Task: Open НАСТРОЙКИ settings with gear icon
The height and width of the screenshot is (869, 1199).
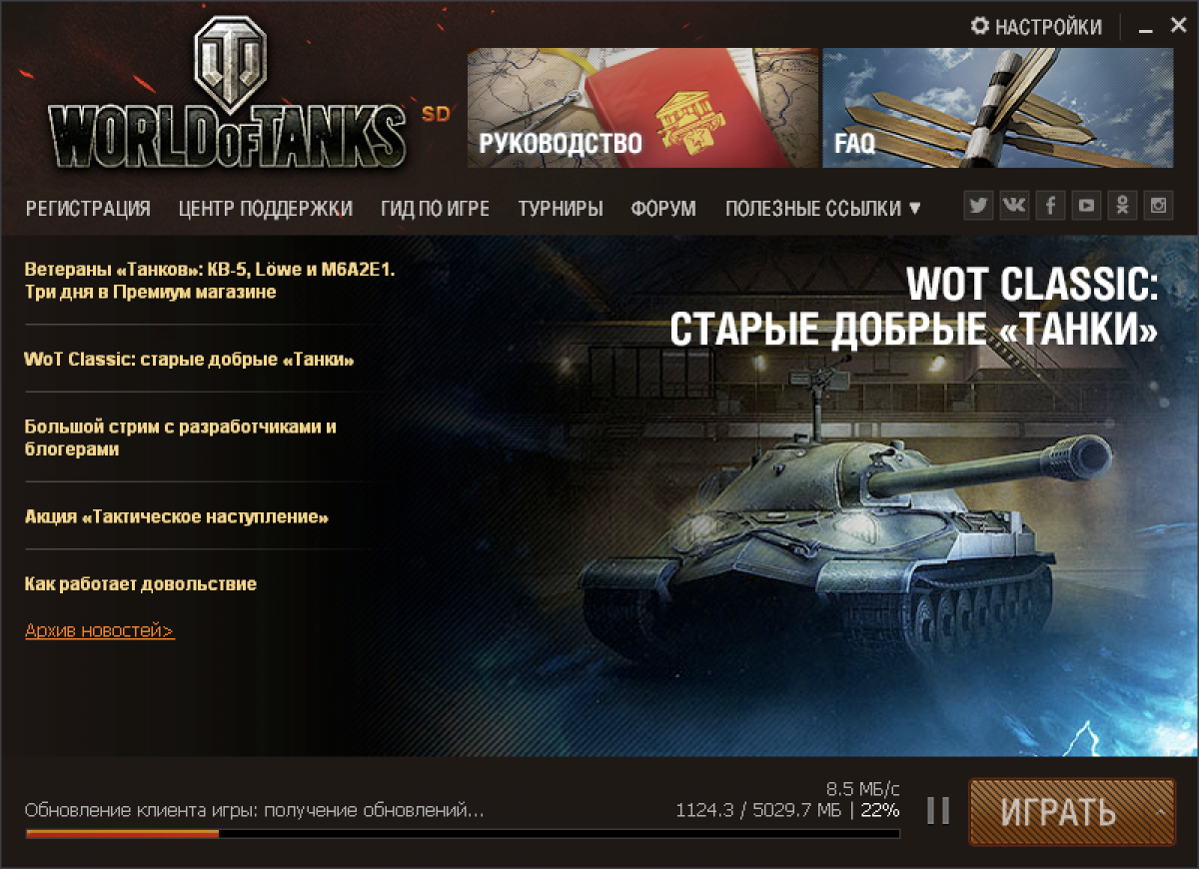Action: pos(1037,27)
